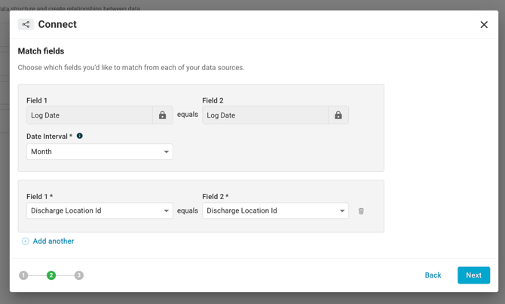Click the dropdown arrow in Date Interval

[167, 152]
